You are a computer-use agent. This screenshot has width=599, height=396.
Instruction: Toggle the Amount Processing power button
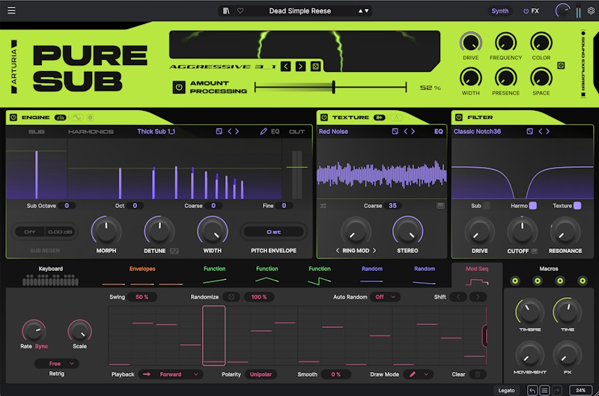pos(179,87)
